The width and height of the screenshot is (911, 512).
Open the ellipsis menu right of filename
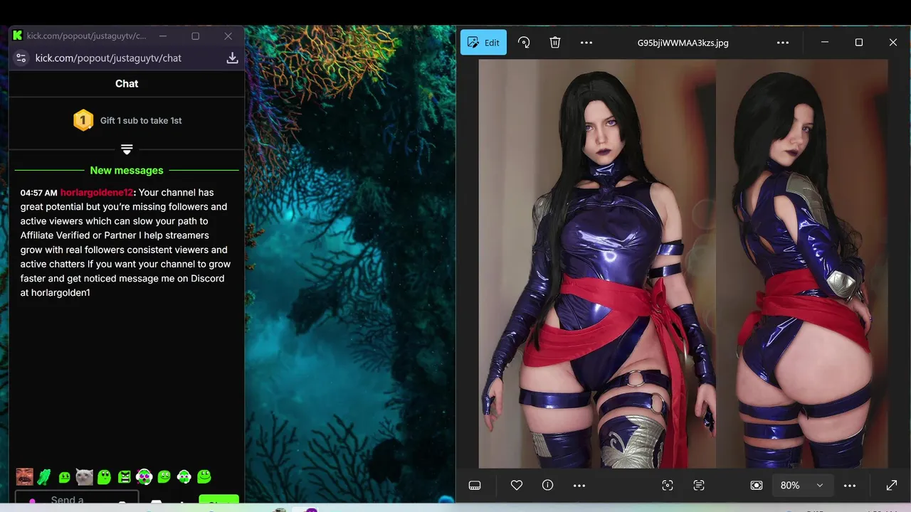(x=783, y=43)
